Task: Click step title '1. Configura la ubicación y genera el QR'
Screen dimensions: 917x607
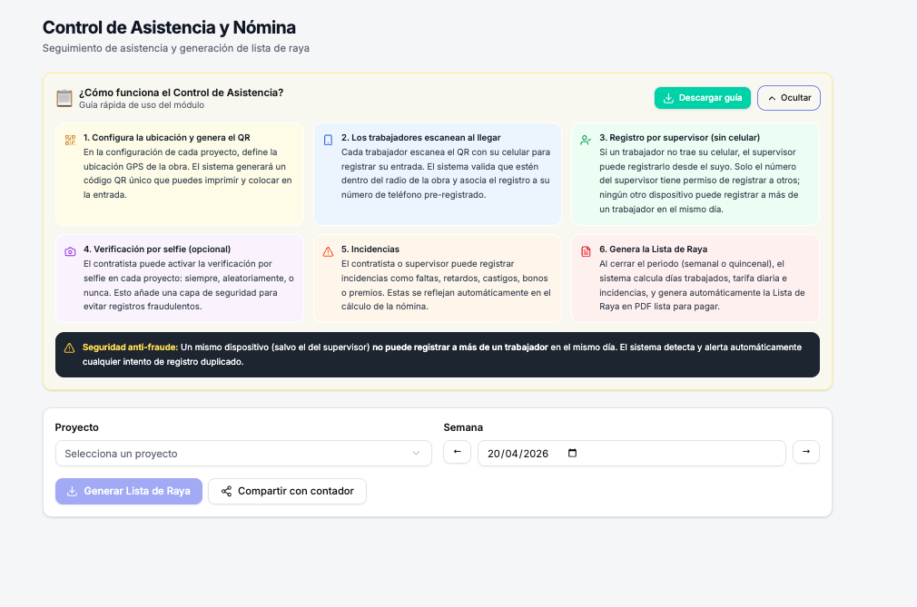Action: (x=167, y=138)
